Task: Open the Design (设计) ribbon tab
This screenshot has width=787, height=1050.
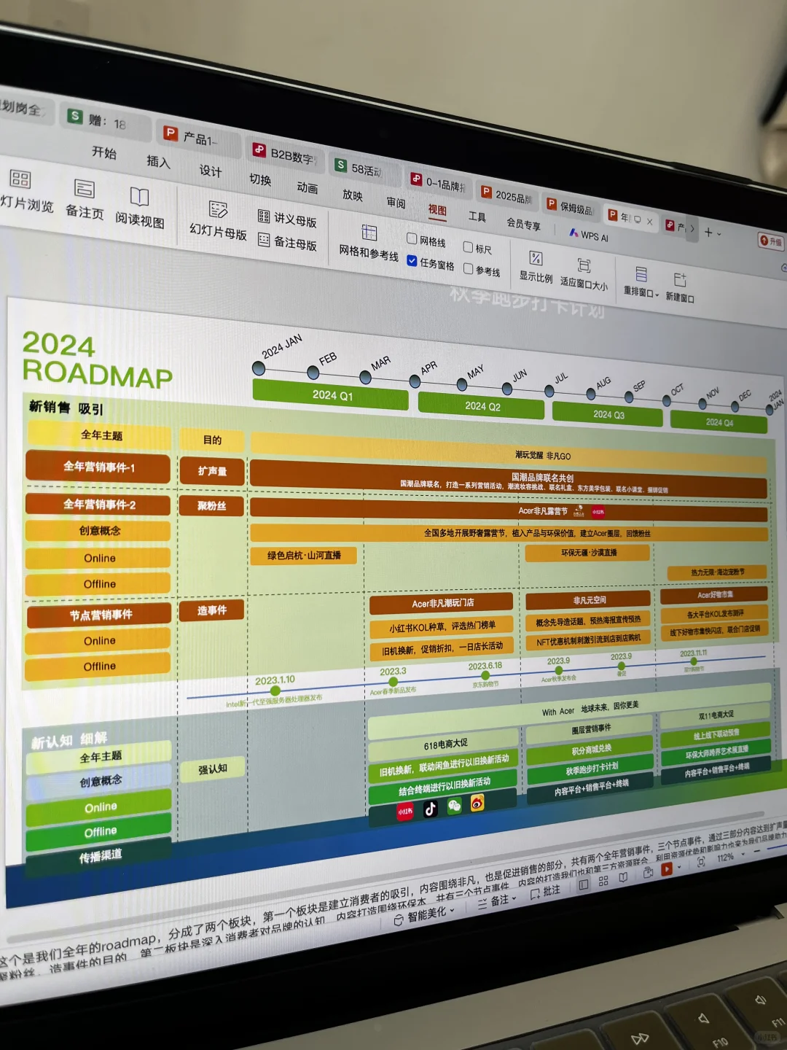Action: (x=211, y=171)
